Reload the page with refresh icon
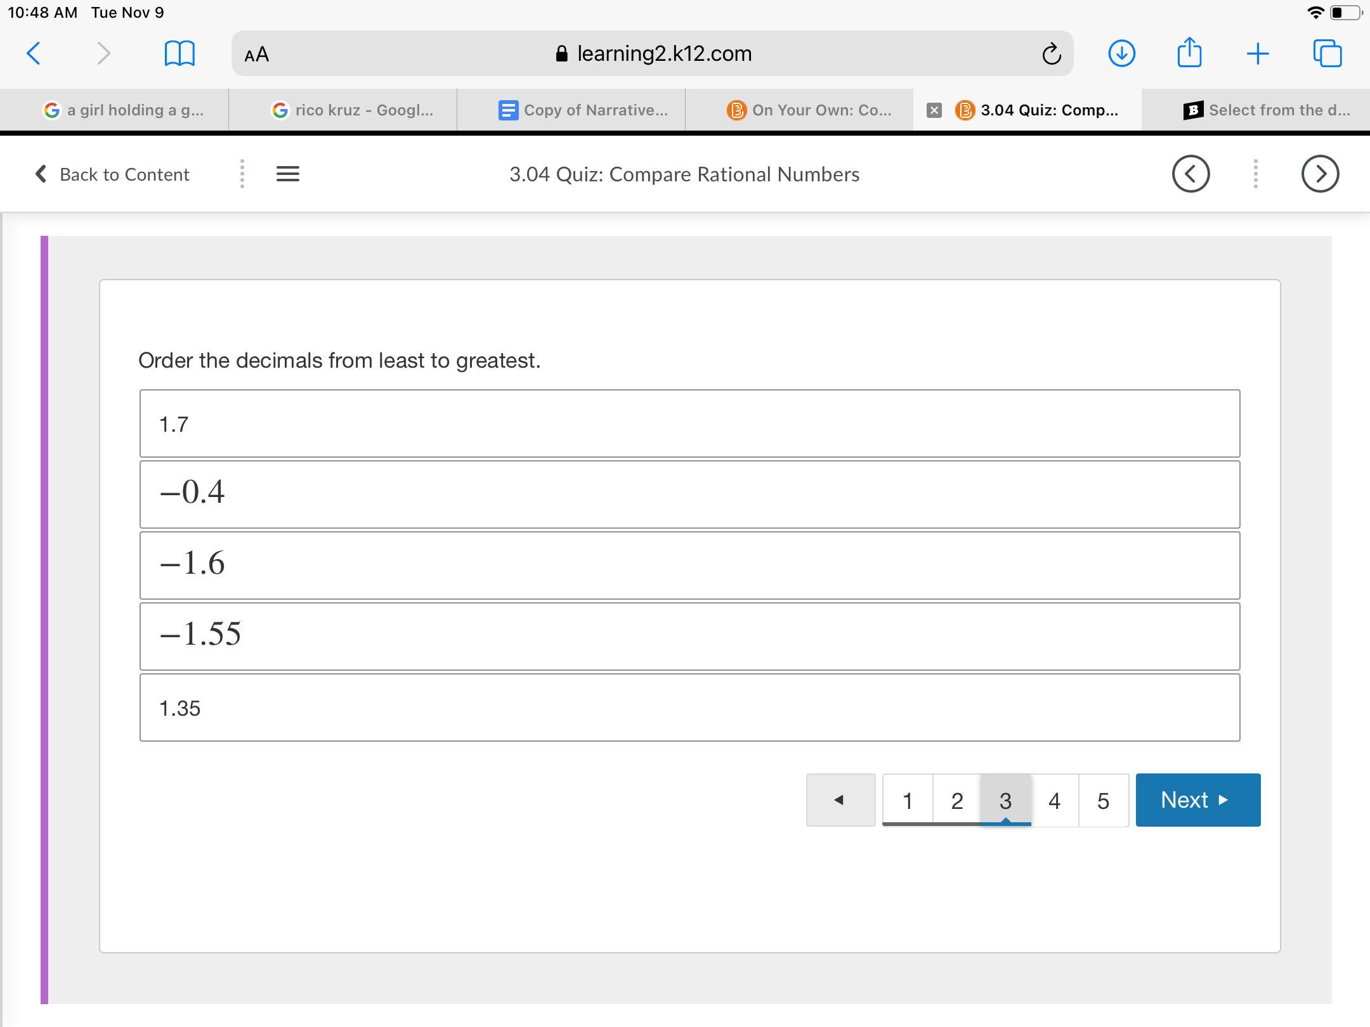 pyautogui.click(x=1051, y=54)
